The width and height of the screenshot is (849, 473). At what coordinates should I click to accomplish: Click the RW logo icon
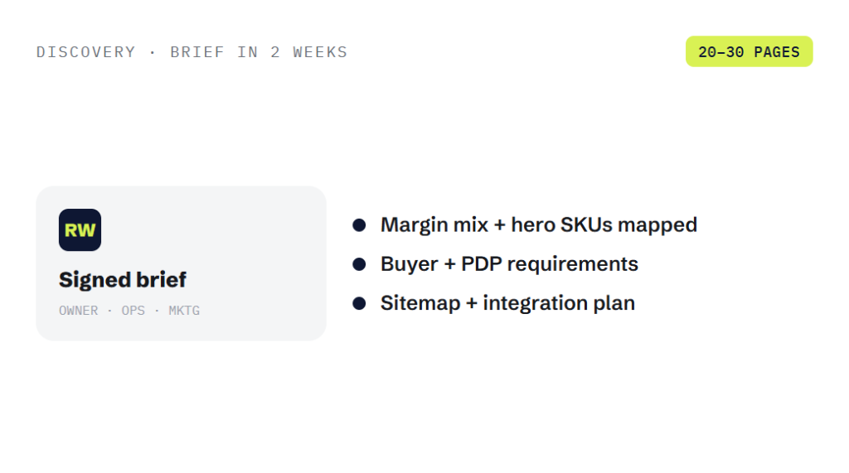pyautogui.click(x=80, y=230)
